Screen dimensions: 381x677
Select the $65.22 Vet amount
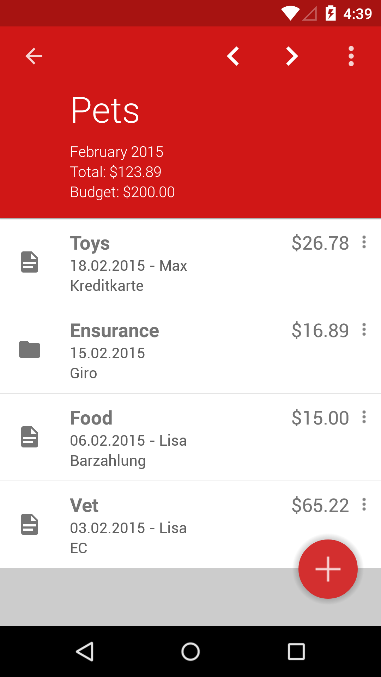pos(320,505)
